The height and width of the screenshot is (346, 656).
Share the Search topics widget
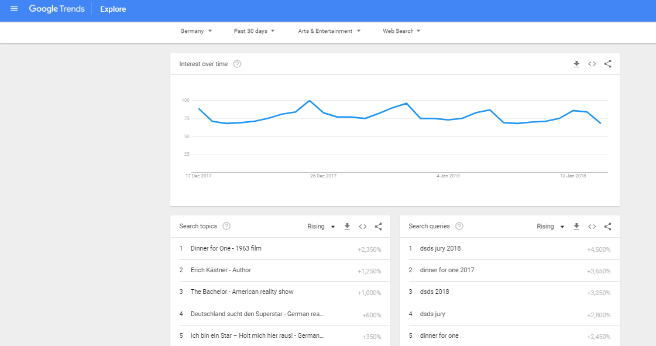(378, 227)
